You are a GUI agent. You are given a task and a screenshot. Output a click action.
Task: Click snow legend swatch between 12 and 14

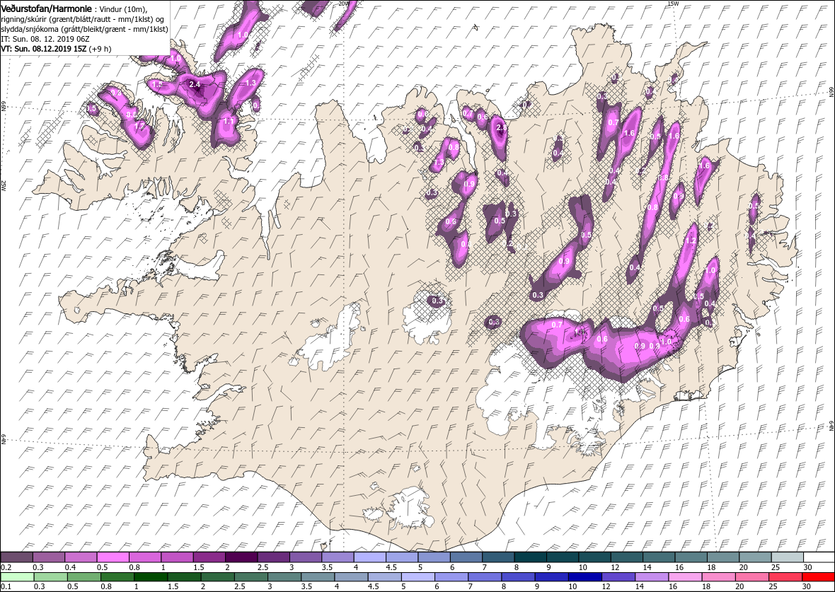point(627,557)
